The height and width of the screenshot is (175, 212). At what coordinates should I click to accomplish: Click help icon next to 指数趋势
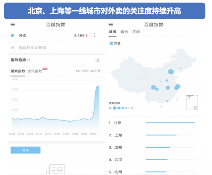tap(28, 60)
